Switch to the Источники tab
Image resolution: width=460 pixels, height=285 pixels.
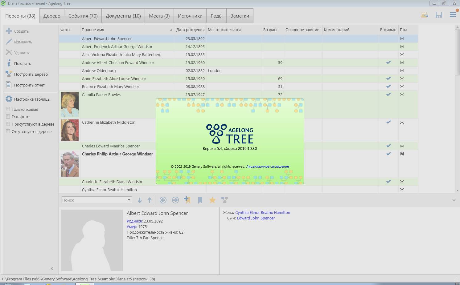(x=190, y=16)
